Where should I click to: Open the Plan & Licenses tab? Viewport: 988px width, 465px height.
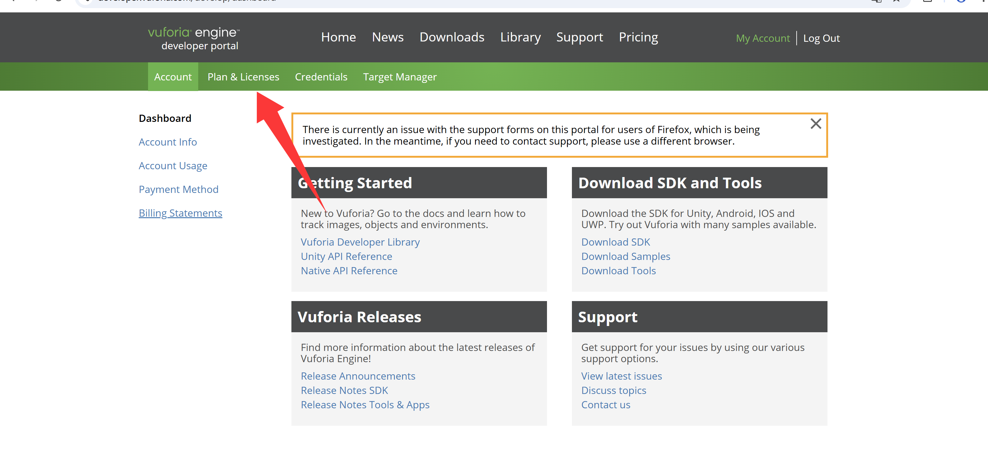click(x=243, y=77)
